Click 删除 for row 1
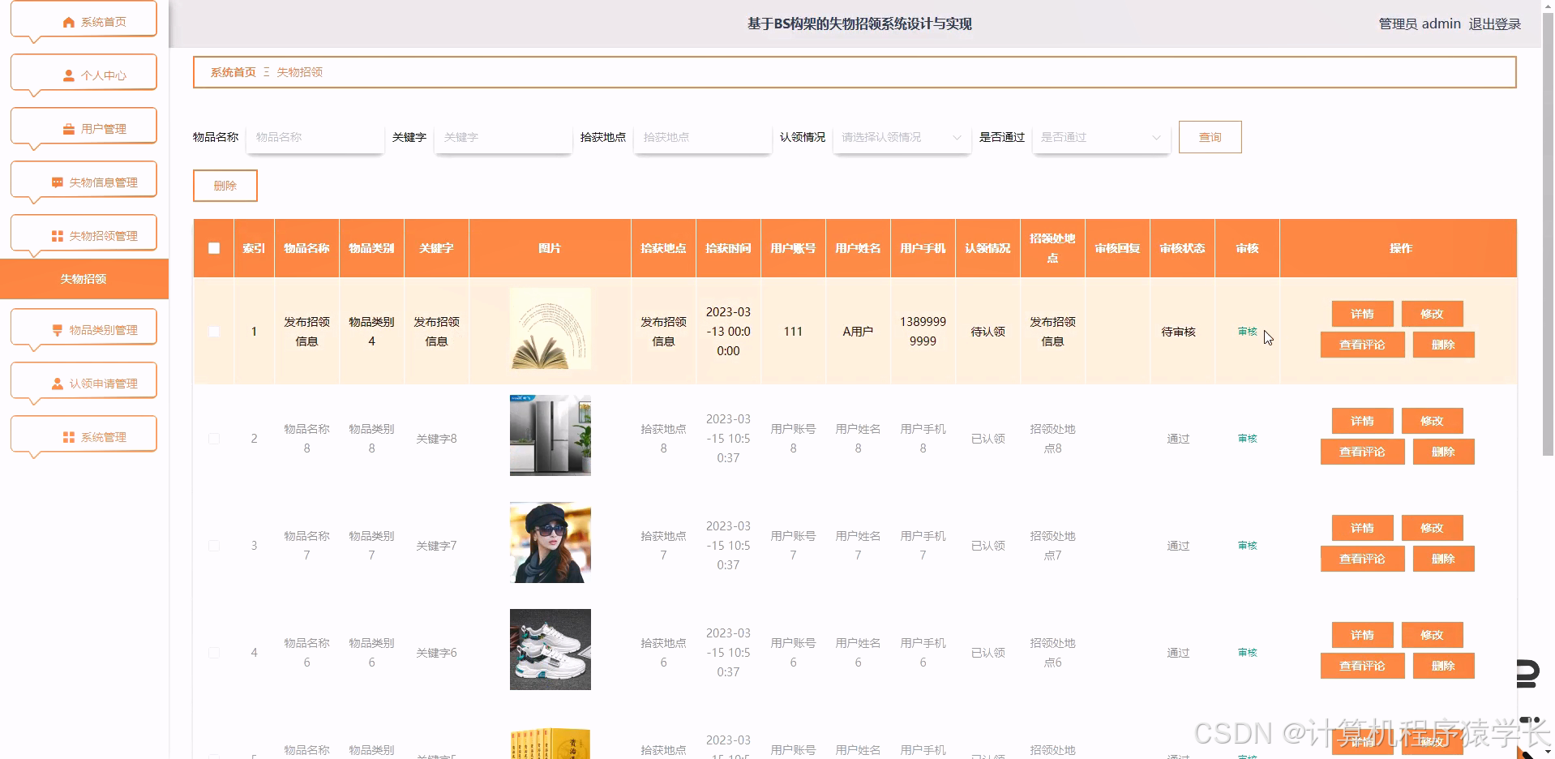Screen dimensions: 1555x759 coord(1443,345)
